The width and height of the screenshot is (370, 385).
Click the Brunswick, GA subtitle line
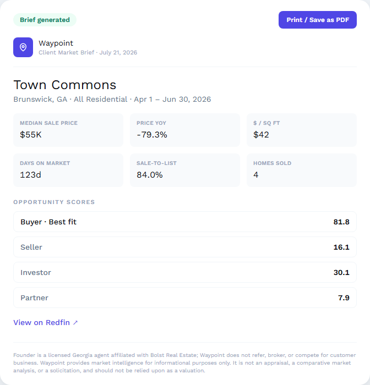(x=112, y=99)
